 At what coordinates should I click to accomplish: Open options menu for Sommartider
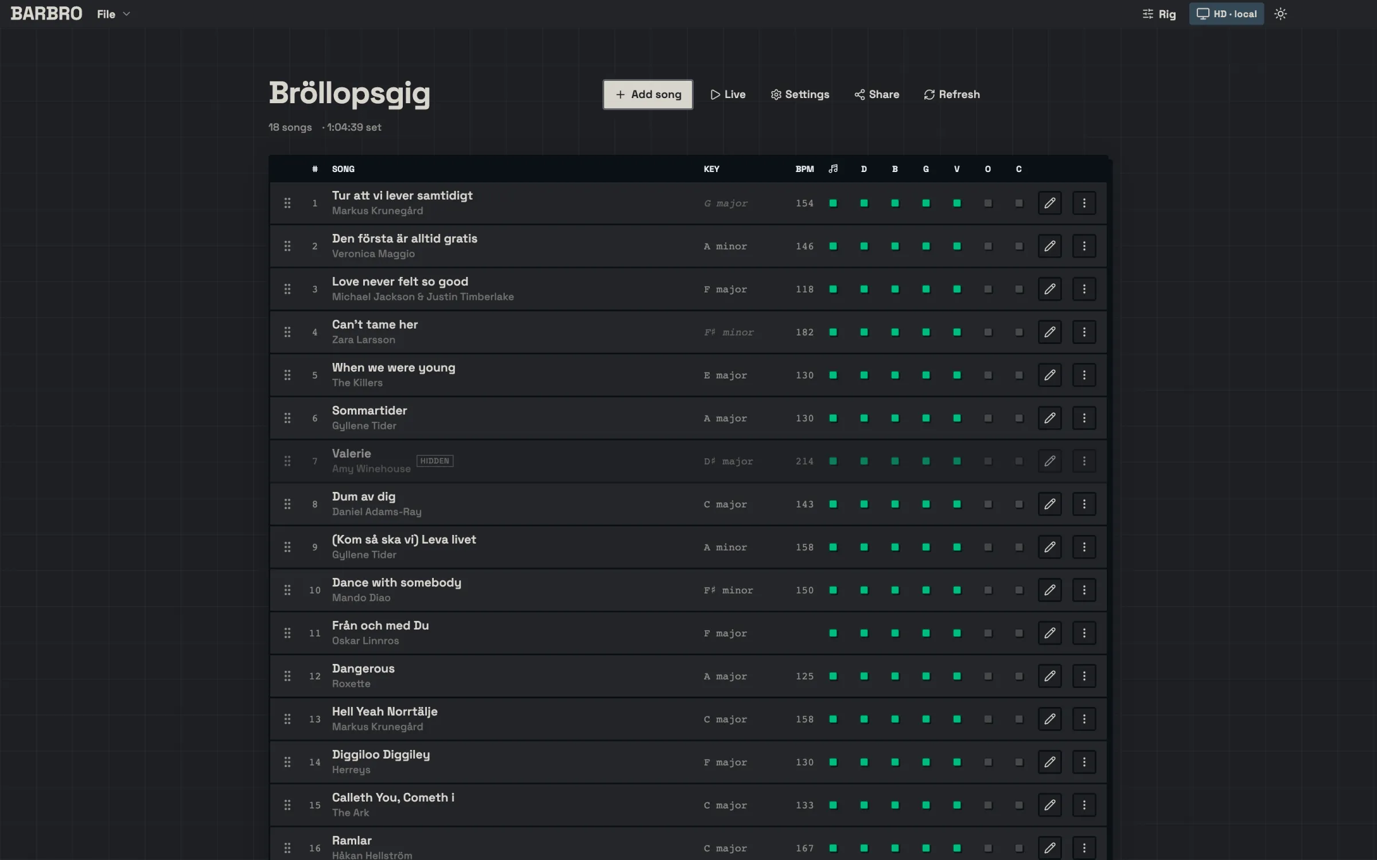pyautogui.click(x=1084, y=418)
